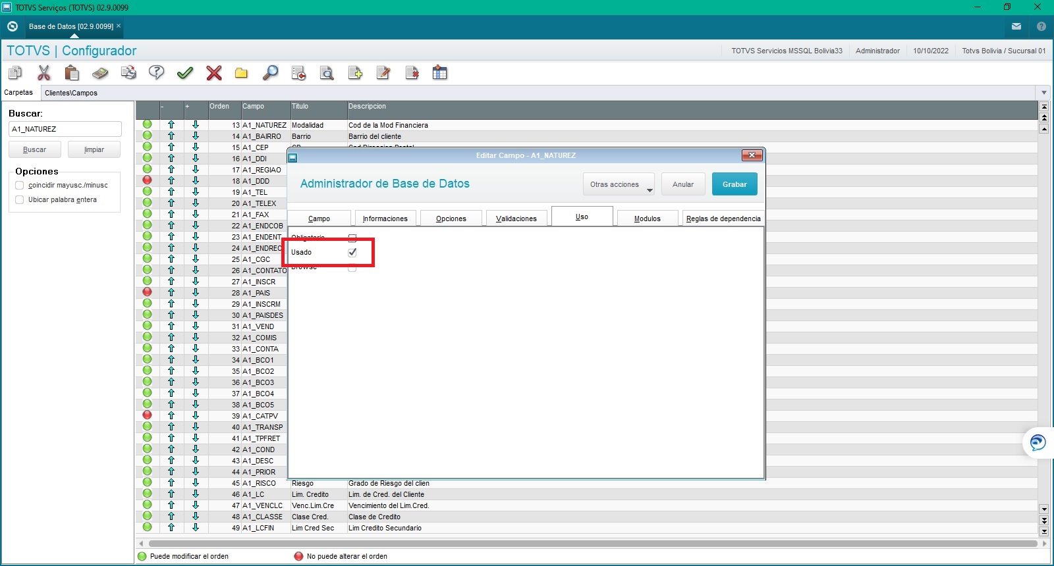The width and height of the screenshot is (1054, 566).
Task: Open the mail envelope icon in header
Action: 1016,26
